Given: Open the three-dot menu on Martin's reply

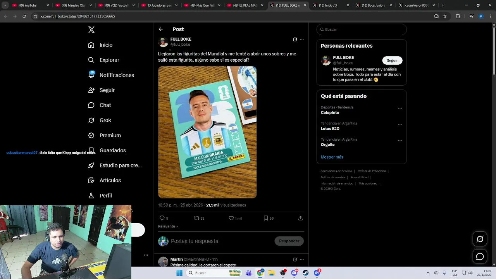Looking at the screenshot, I should (302, 260).
